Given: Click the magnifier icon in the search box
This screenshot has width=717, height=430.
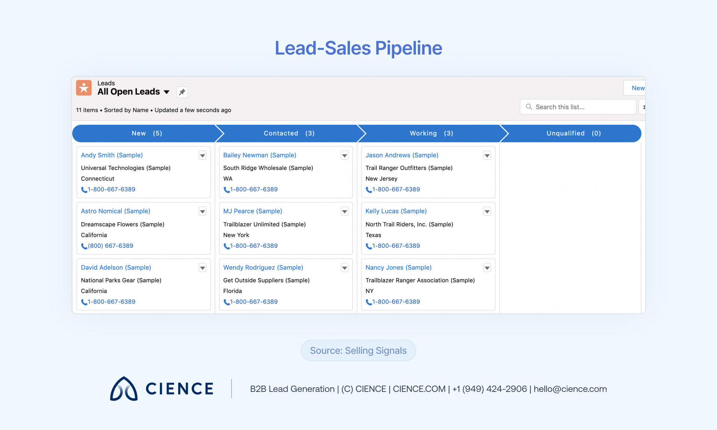Looking at the screenshot, I should coord(529,107).
